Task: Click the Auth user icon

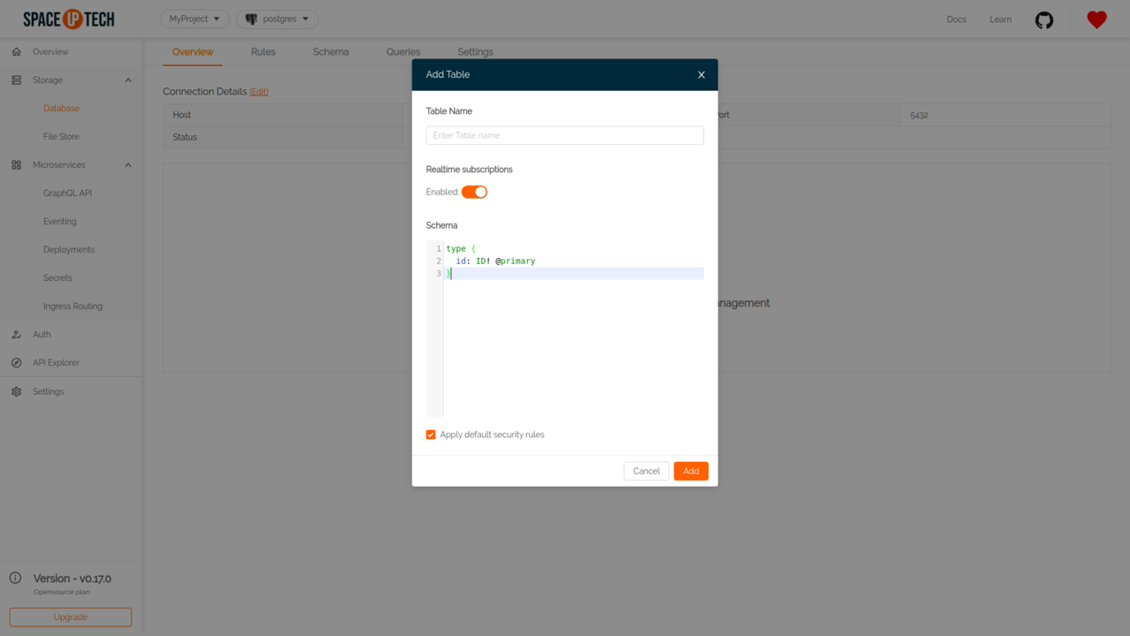Action: click(16, 335)
